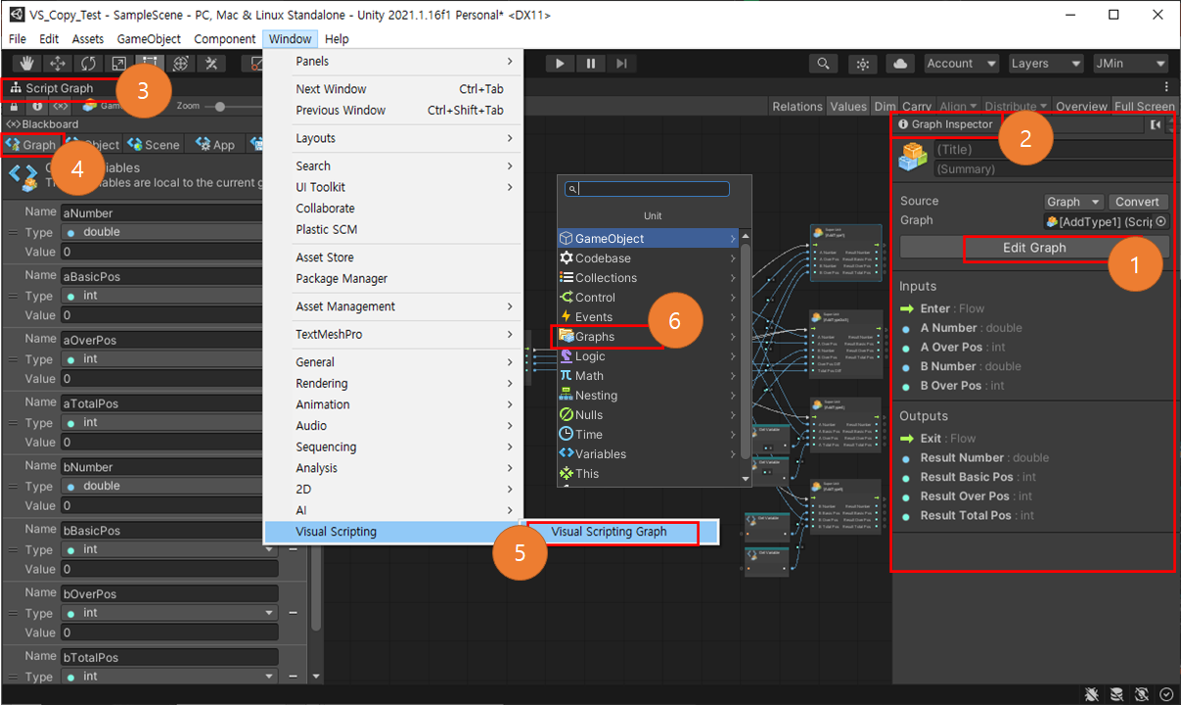Viewport: 1181px width, 705px height.
Task: Open the Account dropdown
Action: tap(962, 64)
